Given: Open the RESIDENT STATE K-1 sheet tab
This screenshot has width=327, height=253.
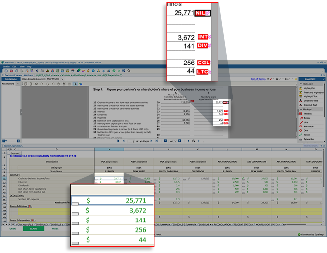Looking at the screenshot, I should (x=243, y=225).
